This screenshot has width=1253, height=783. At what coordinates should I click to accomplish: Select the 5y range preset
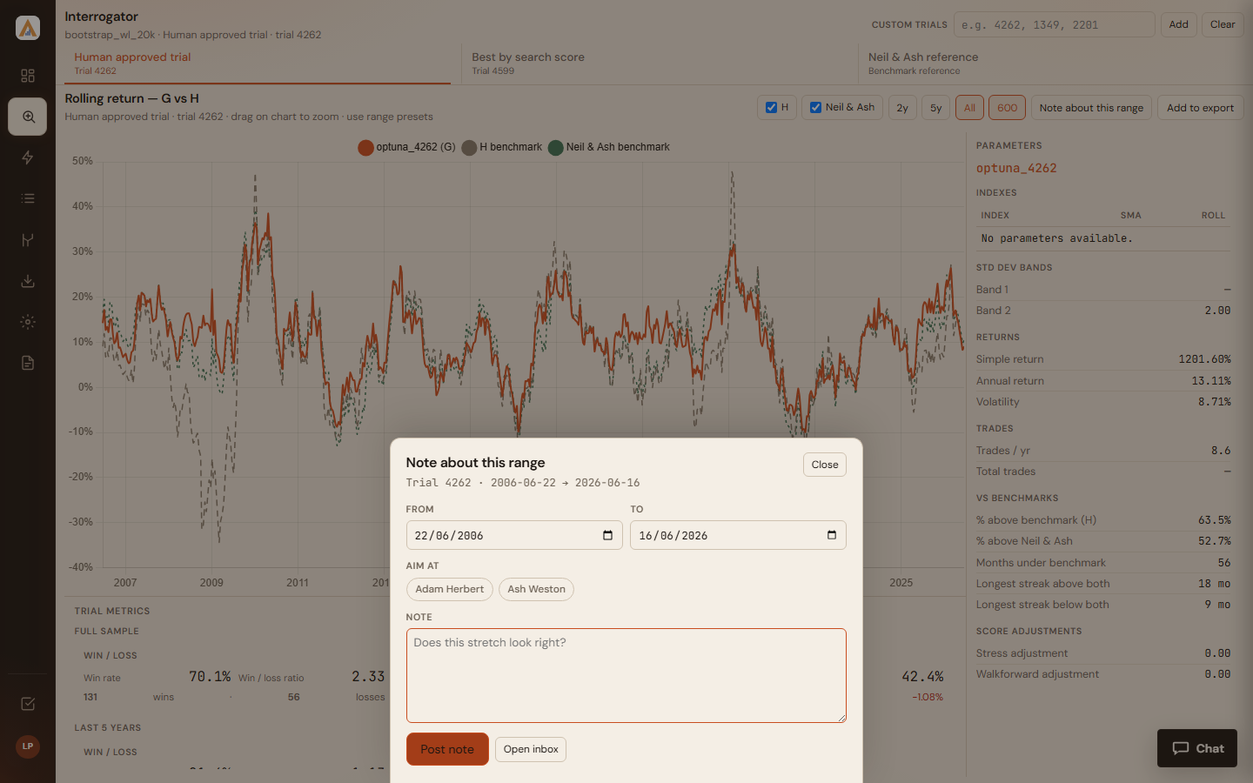[936, 108]
